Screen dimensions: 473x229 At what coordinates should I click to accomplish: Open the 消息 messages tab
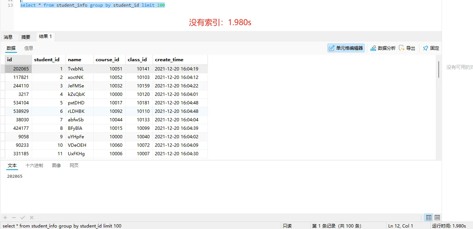(8, 37)
